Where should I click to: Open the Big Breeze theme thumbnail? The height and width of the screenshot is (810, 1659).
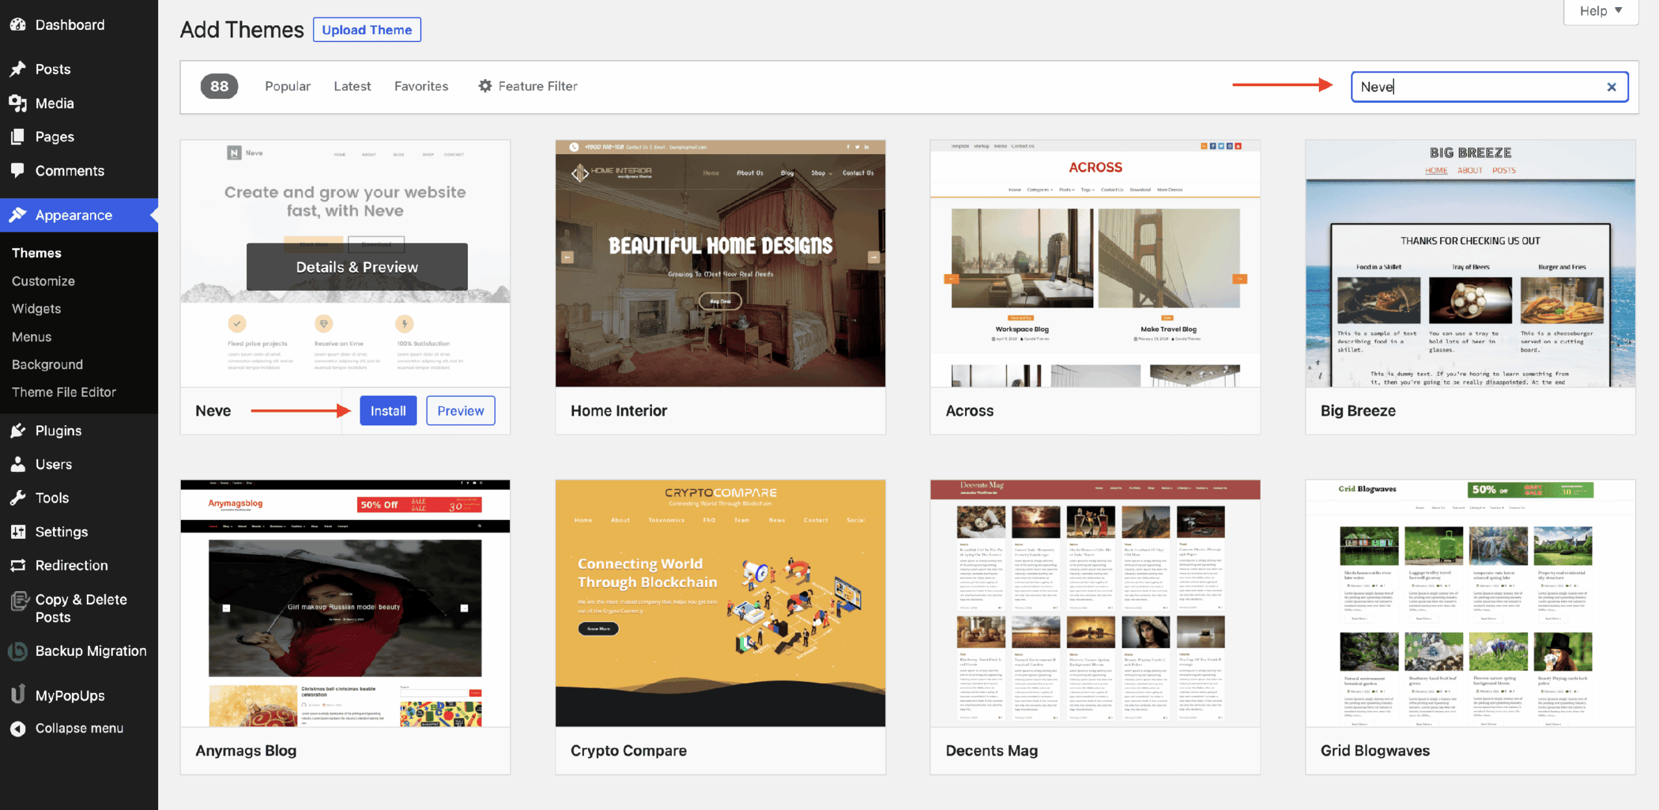1470,264
